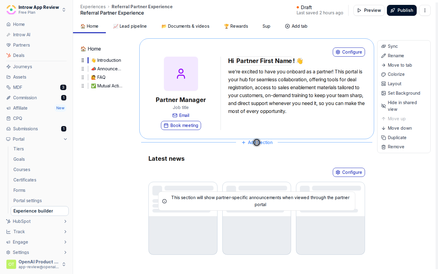Click Add tab
Image resolution: width=438 pixels, height=274 pixels.
(x=296, y=26)
